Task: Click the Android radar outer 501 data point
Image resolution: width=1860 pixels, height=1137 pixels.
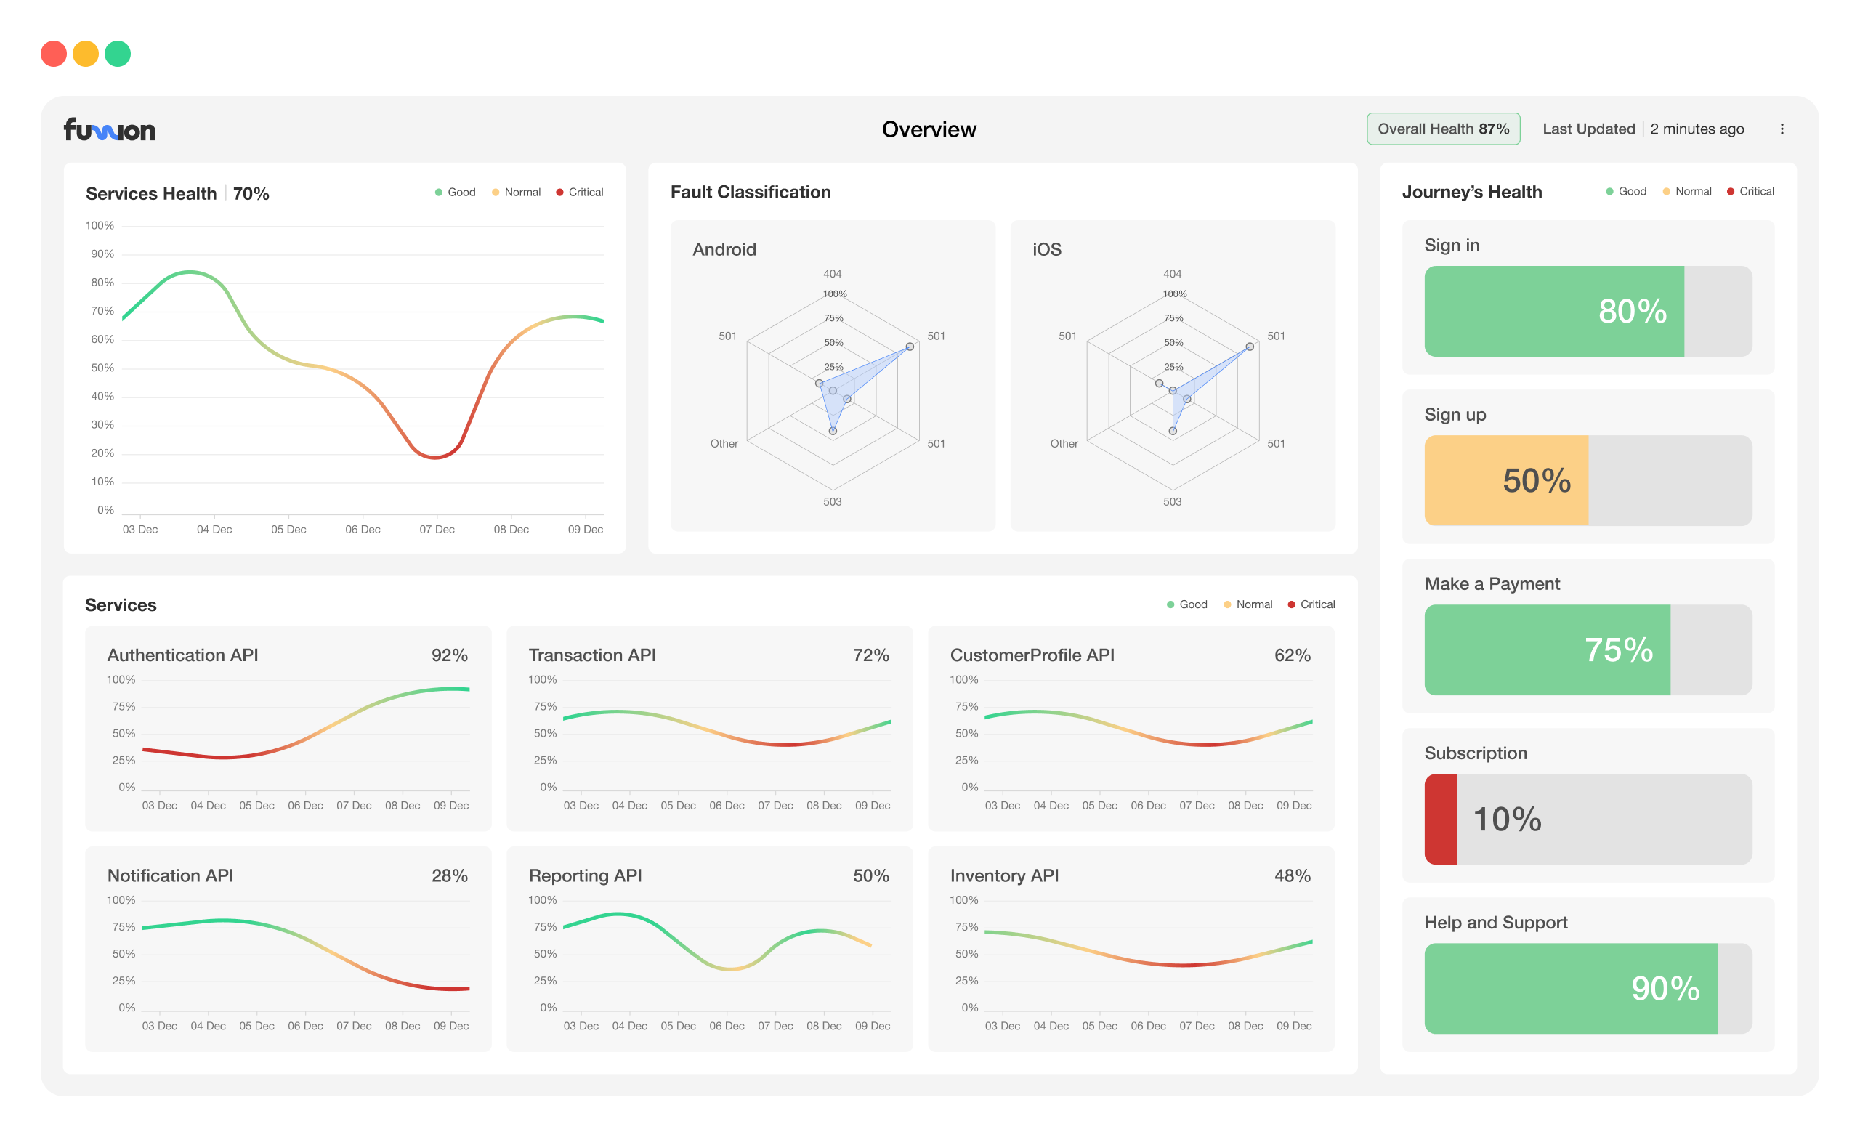Action: [x=910, y=347]
